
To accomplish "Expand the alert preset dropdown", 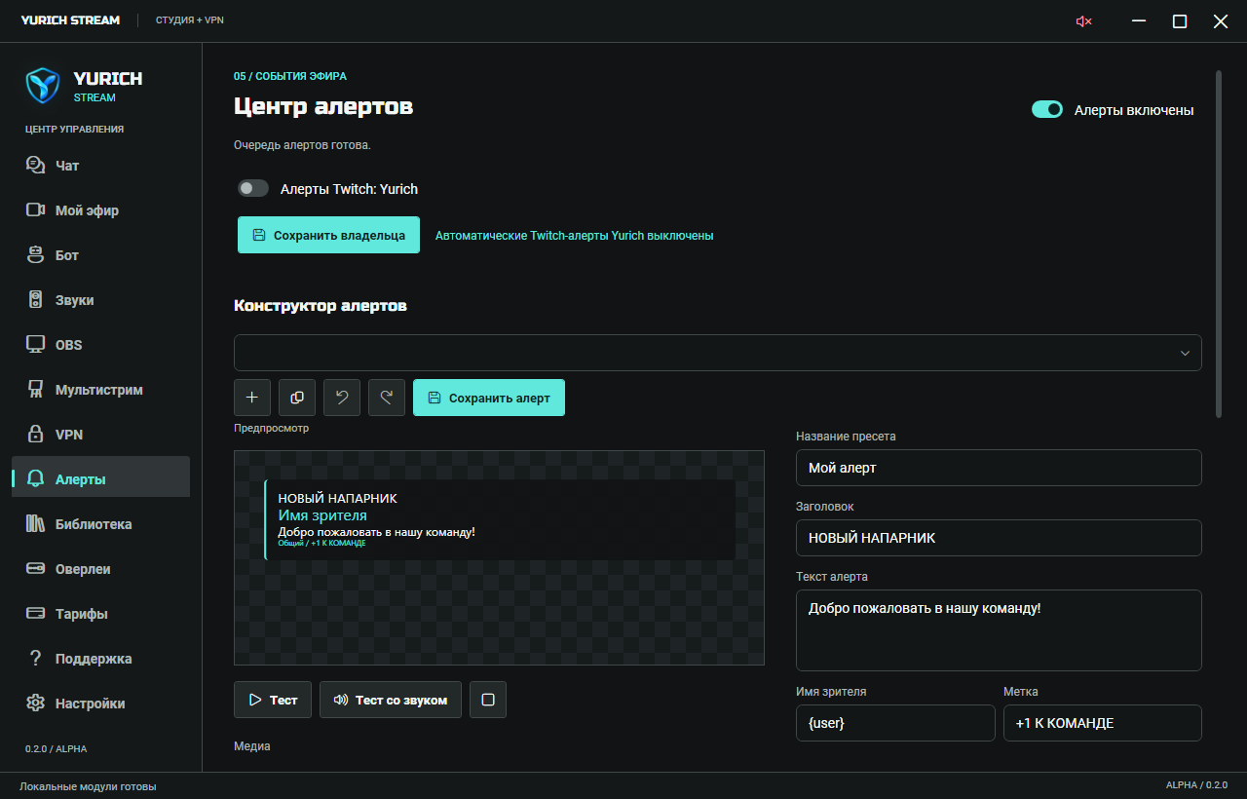I will [718, 353].
